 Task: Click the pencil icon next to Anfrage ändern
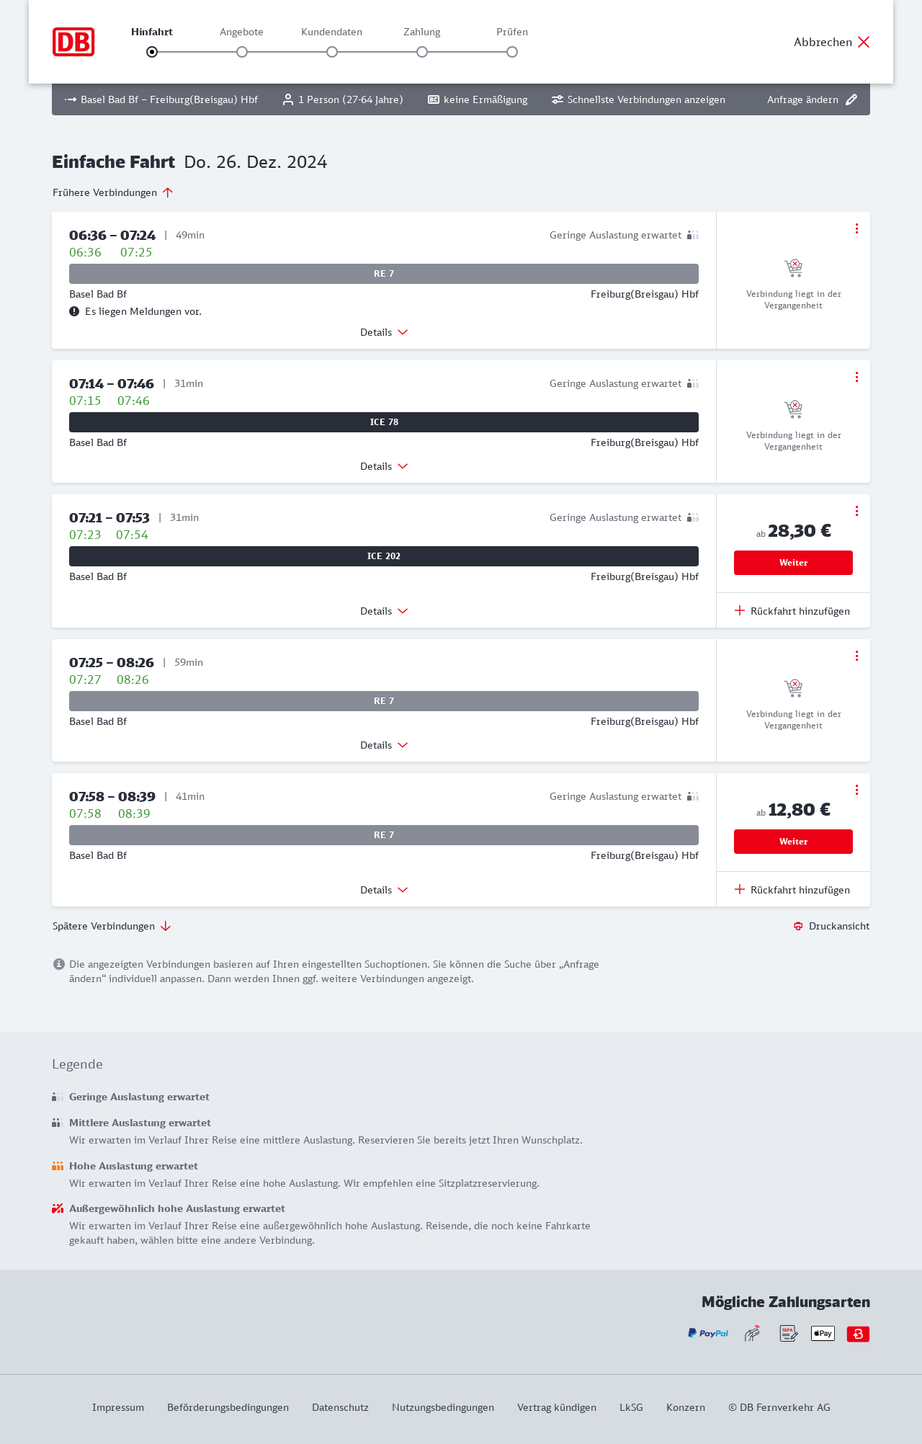pyautogui.click(x=851, y=99)
